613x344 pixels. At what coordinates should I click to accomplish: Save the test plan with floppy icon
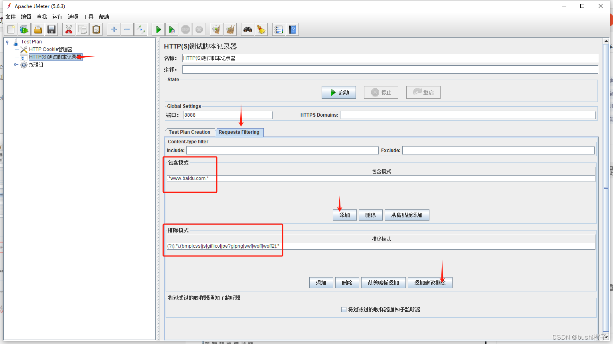coord(51,29)
